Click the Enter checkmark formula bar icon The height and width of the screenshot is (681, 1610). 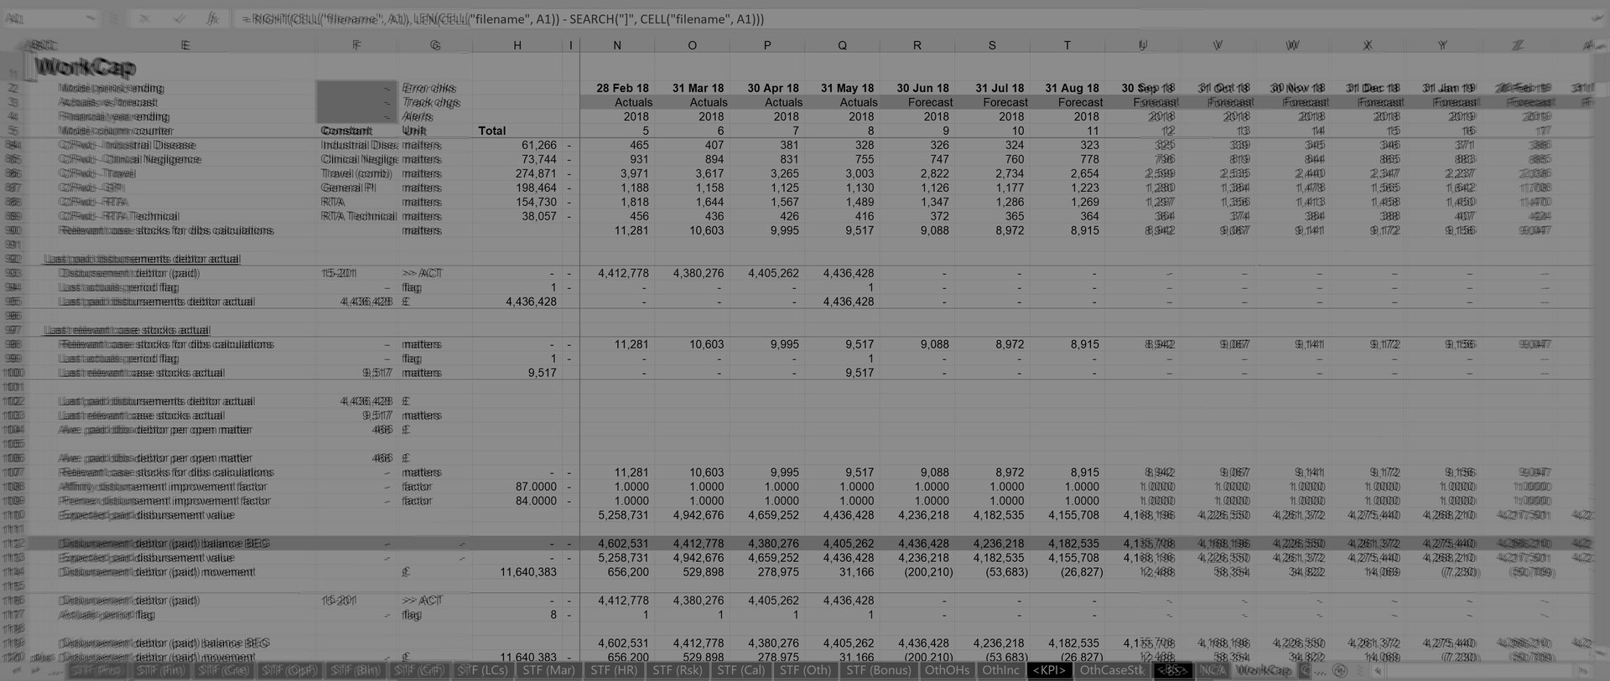click(x=179, y=18)
